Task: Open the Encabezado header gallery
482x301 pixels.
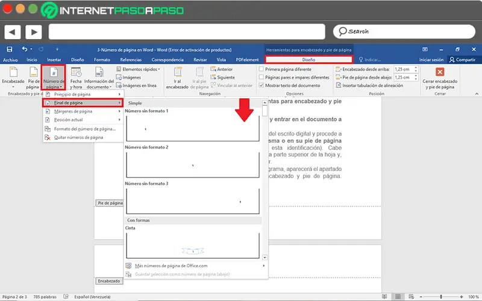Action: tap(13, 78)
